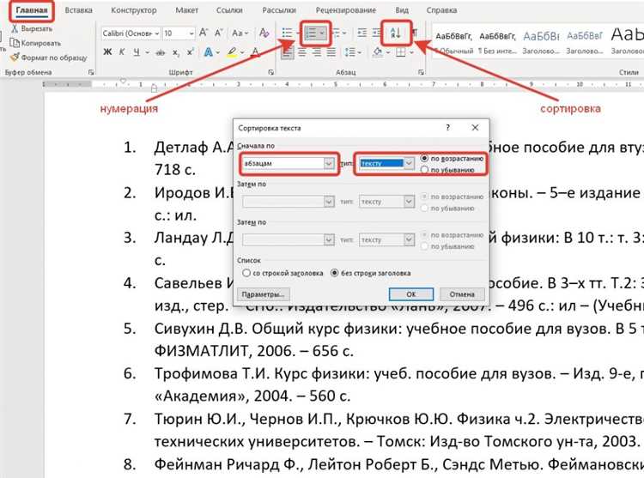This screenshot has width=644, height=478.
Task: Select the Без интервала style
Action: coord(497,43)
